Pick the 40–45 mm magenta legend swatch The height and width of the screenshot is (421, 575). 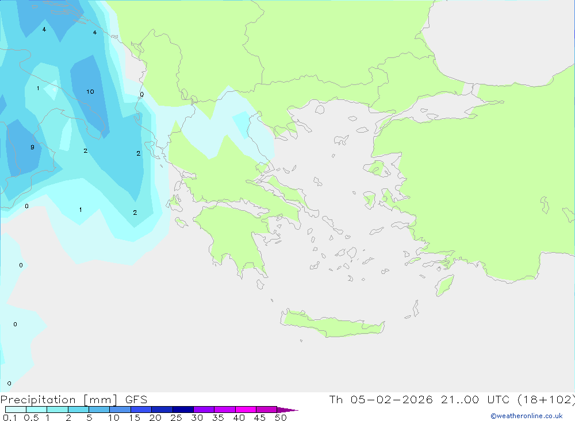[246, 410]
